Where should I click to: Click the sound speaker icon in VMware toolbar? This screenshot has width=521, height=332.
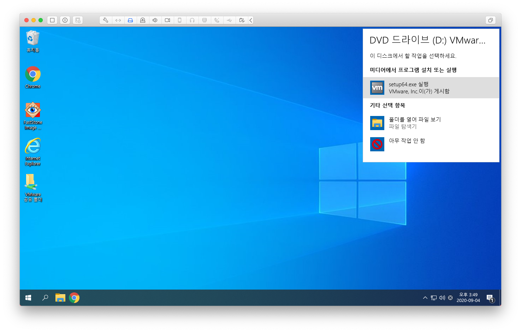[155, 20]
